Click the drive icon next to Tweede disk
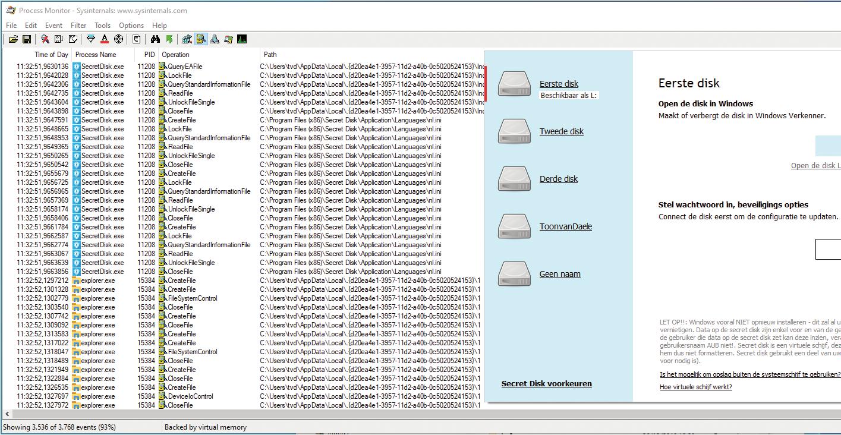This screenshot has width=841, height=435. point(514,131)
